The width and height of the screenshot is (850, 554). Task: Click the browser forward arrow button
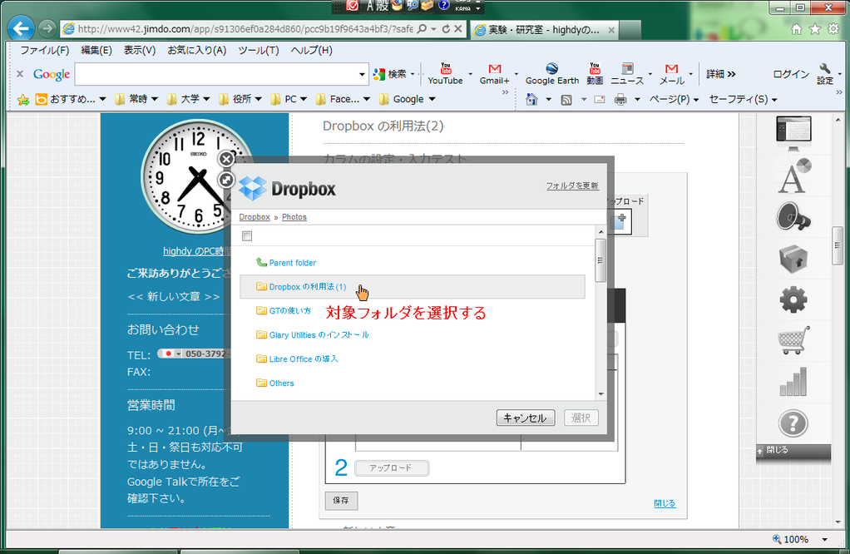coord(47,28)
